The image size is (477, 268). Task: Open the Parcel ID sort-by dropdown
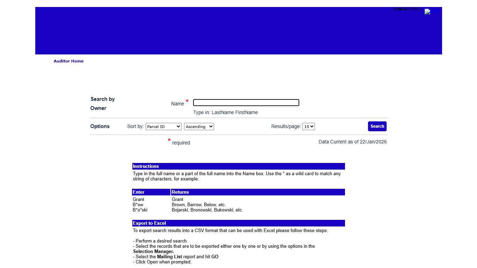pos(163,127)
